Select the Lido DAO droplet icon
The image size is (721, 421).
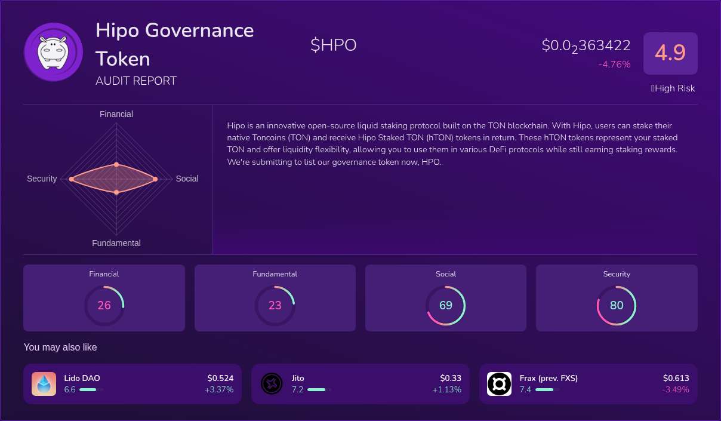[x=44, y=383]
